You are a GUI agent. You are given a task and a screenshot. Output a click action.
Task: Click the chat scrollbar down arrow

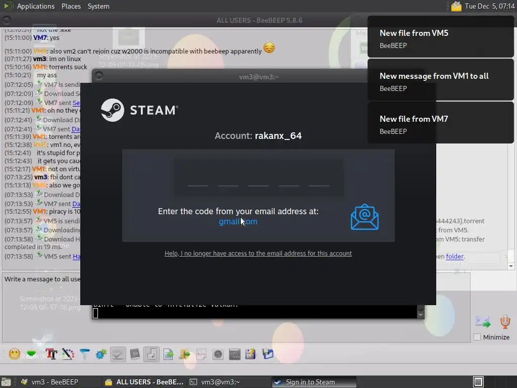click(x=511, y=266)
